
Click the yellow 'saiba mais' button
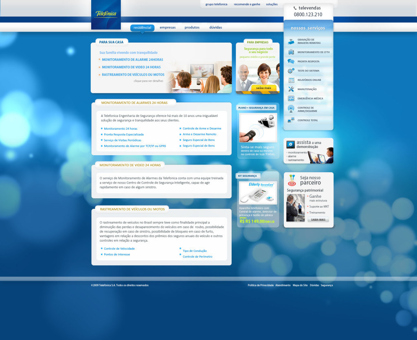click(x=263, y=88)
